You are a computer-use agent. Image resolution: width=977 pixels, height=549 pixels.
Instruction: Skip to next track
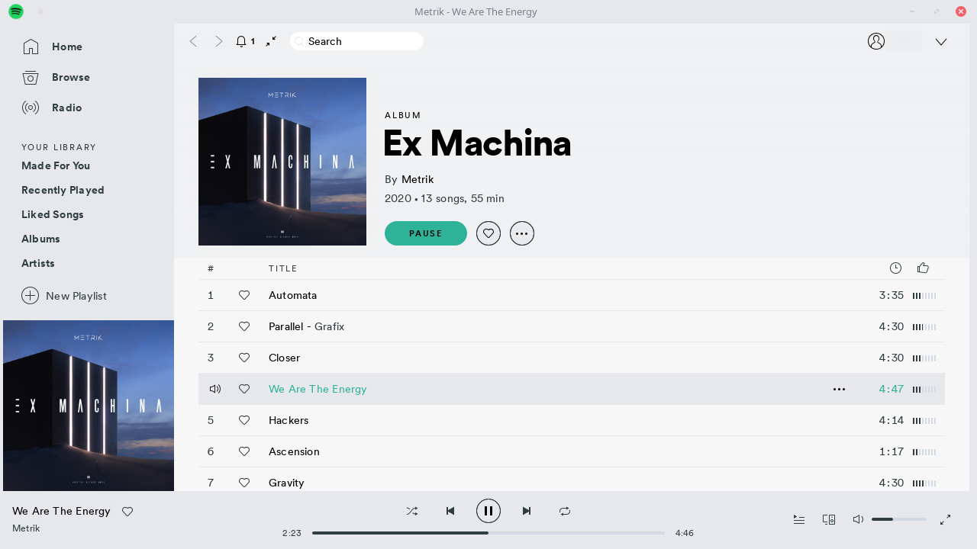tap(527, 511)
